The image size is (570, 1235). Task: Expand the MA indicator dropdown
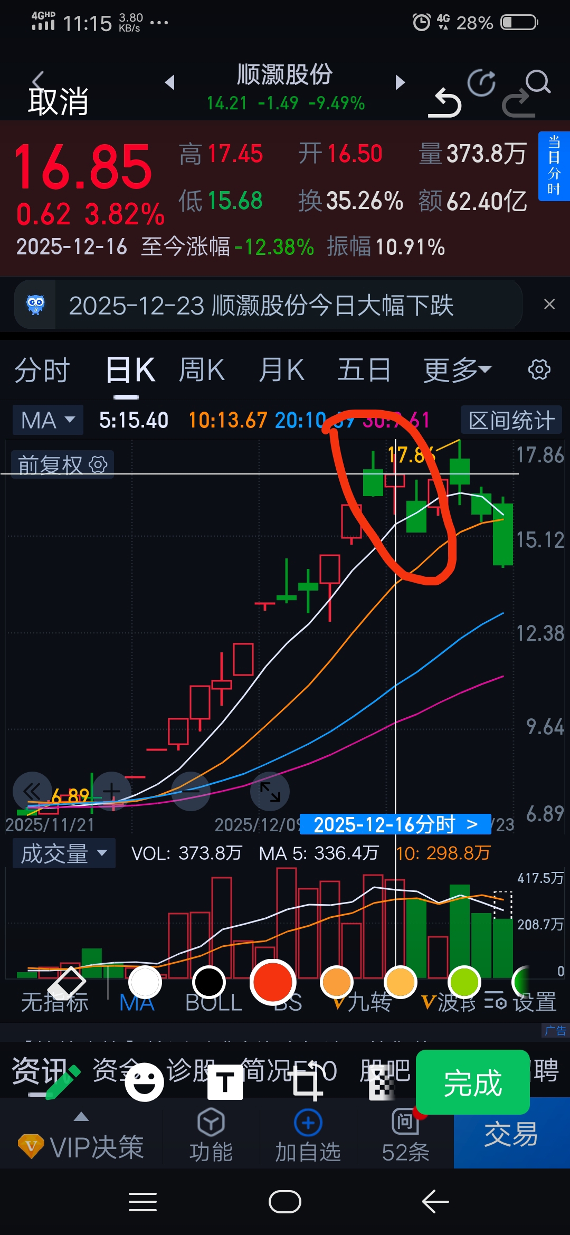48,420
